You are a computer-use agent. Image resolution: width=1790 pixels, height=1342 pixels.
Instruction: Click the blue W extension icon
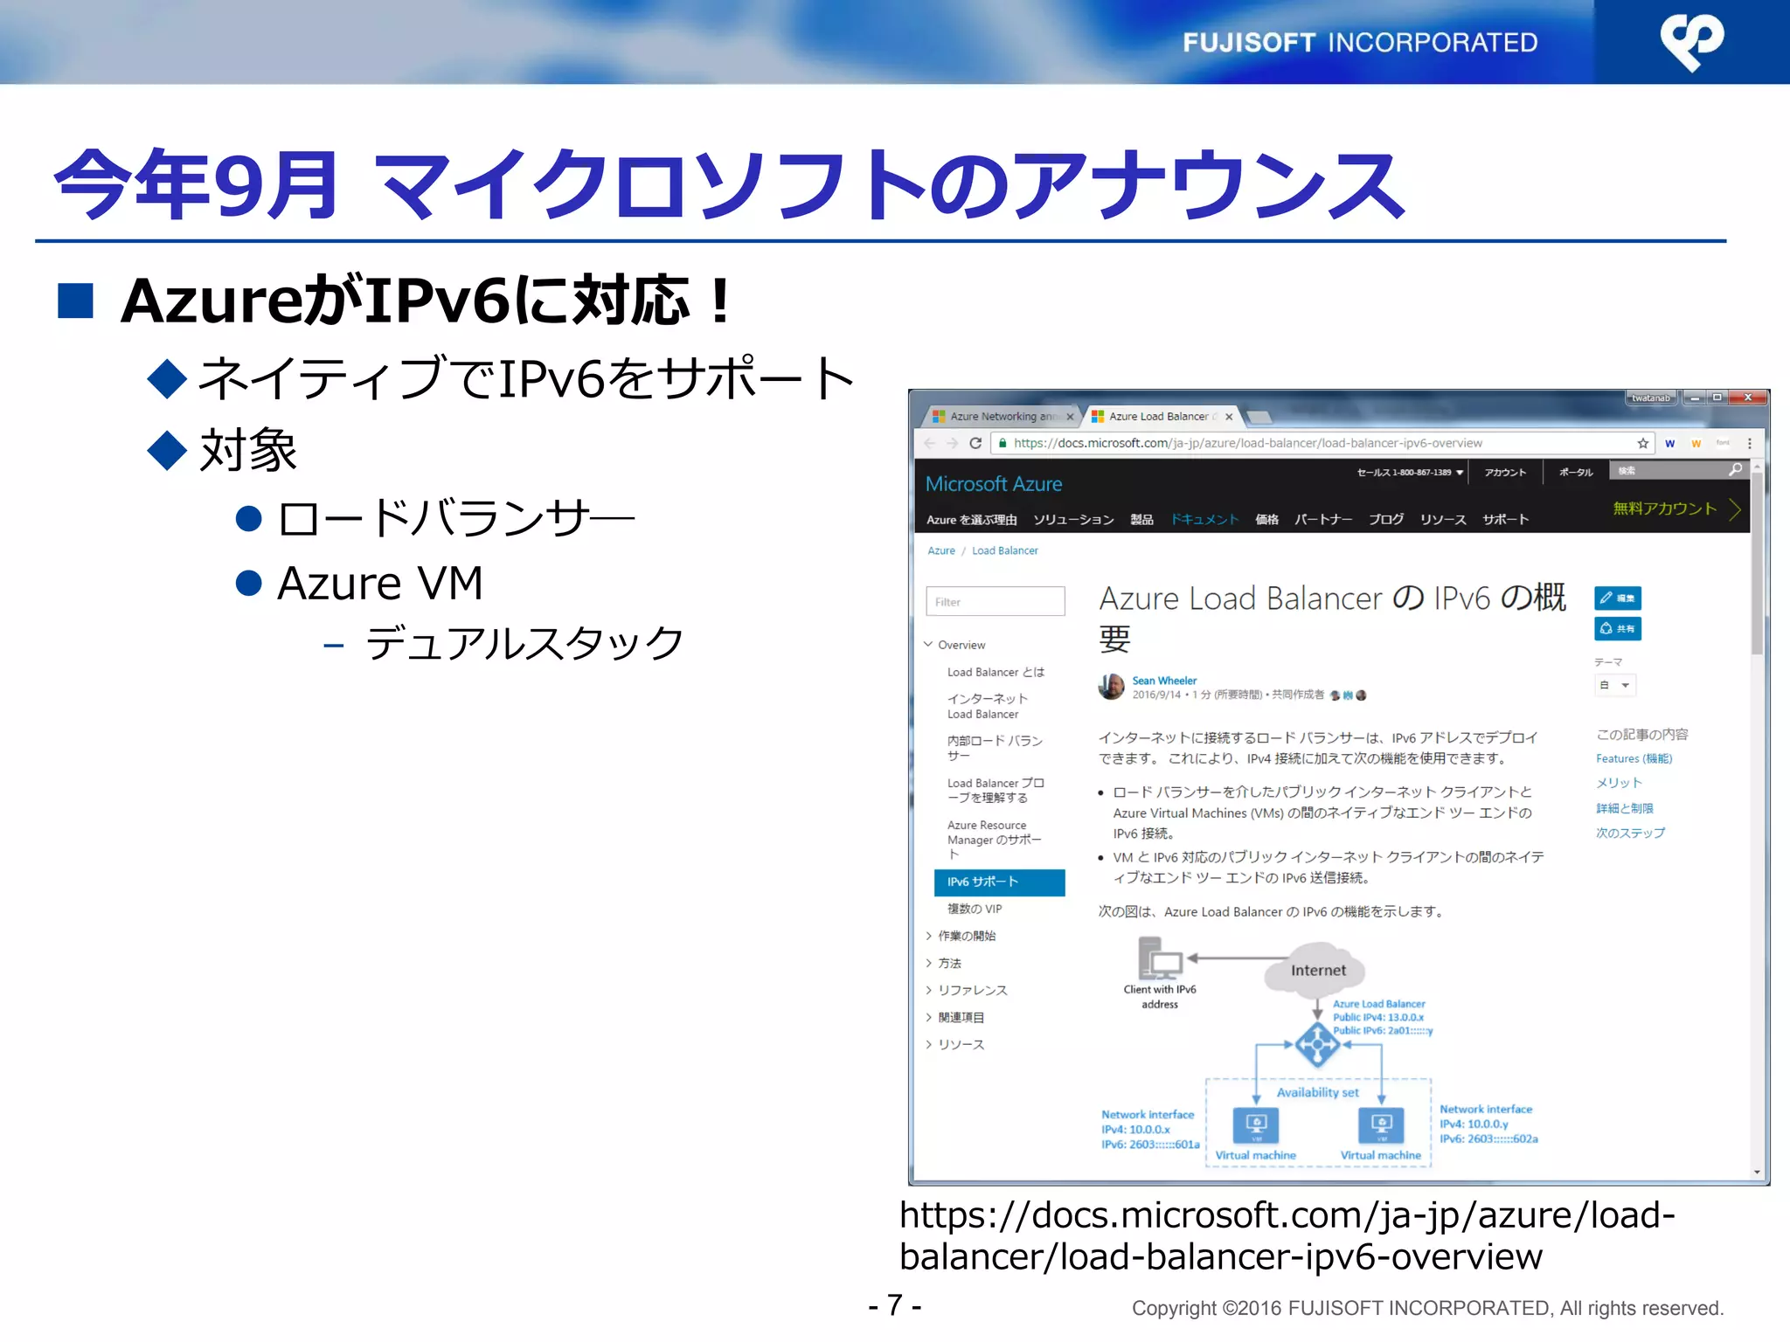(x=1669, y=444)
